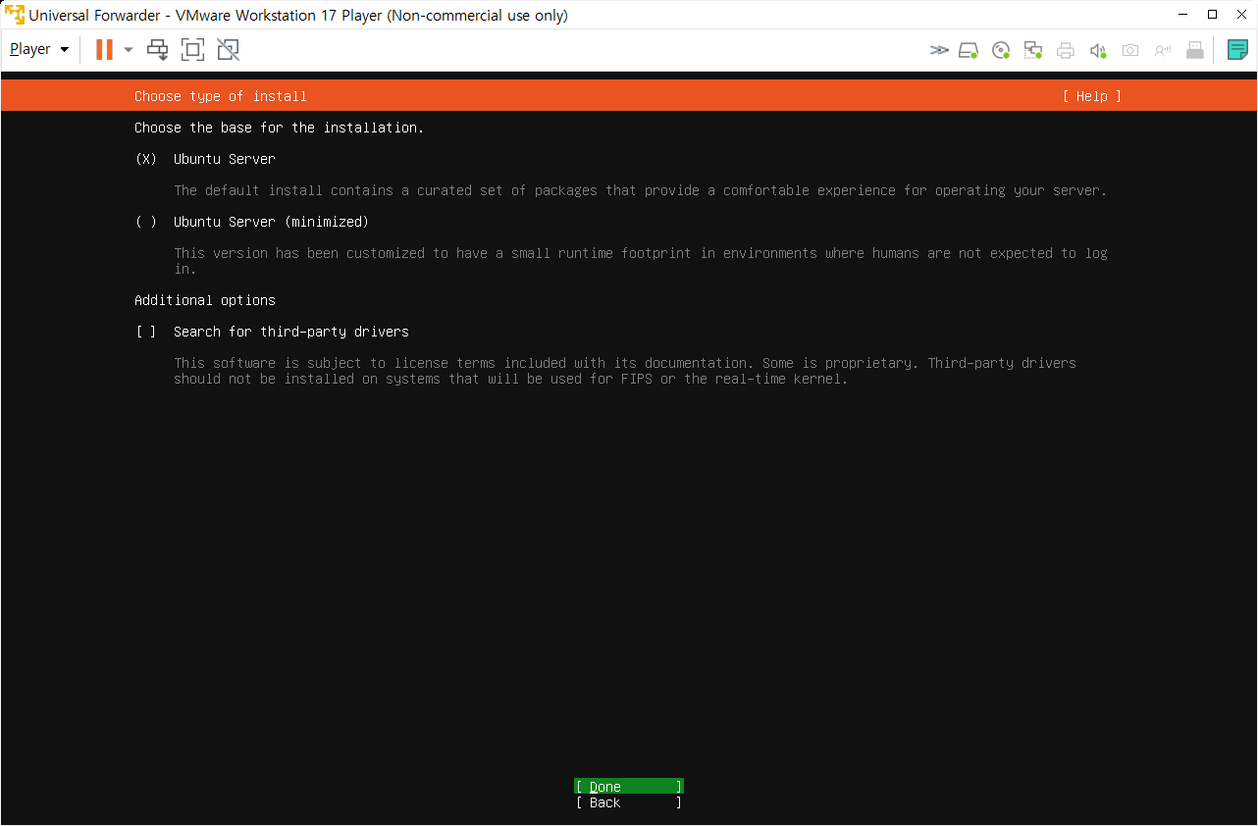Click the default install description text
The width and height of the screenshot is (1258, 826).
tap(641, 190)
